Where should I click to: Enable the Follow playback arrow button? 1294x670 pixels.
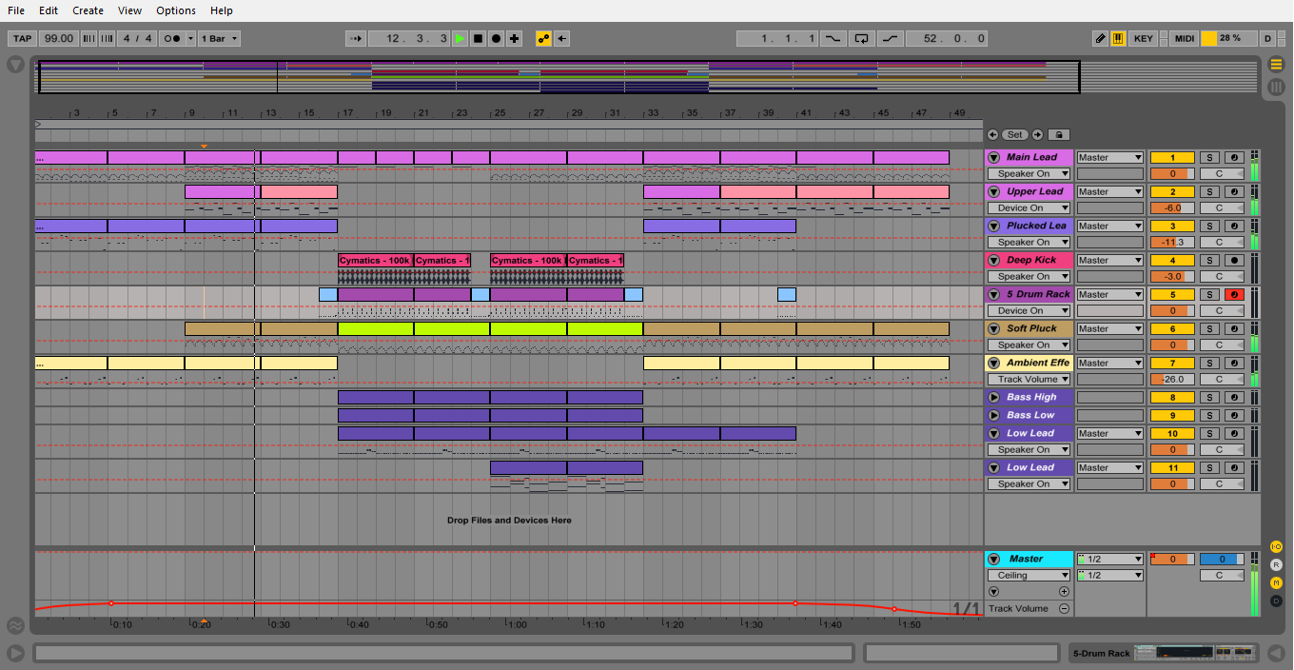click(x=356, y=38)
